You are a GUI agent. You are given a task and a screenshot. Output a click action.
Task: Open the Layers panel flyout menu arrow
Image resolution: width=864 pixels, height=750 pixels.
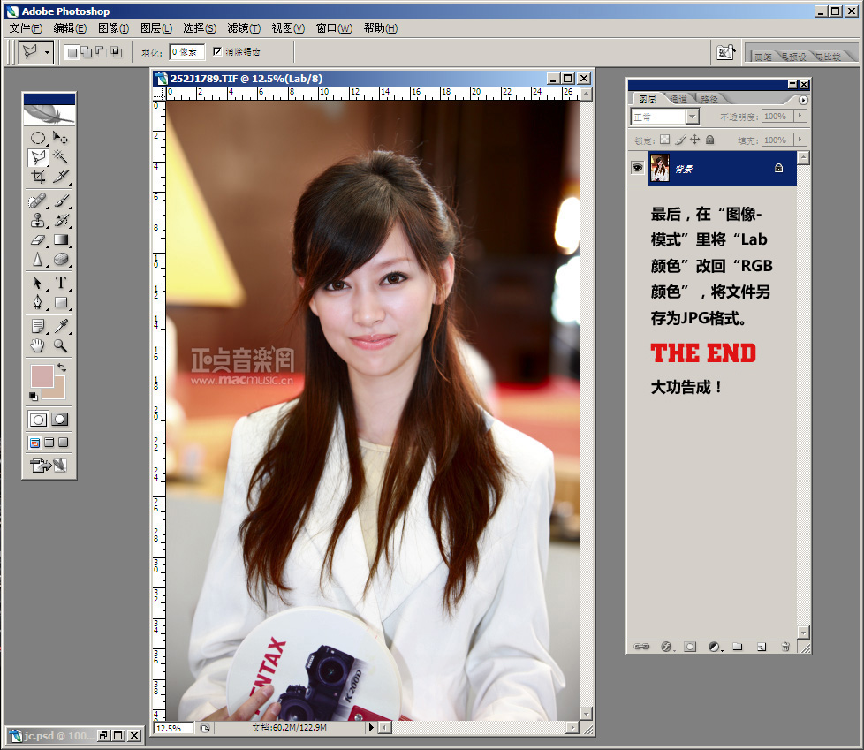(x=803, y=100)
